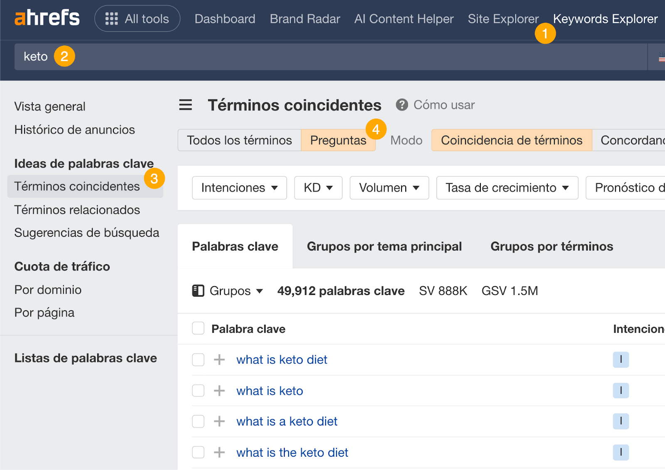The height and width of the screenshot is (470, 665).
Task: Add 'what is keto diet' with the plus icon
Action: (219, 359)
